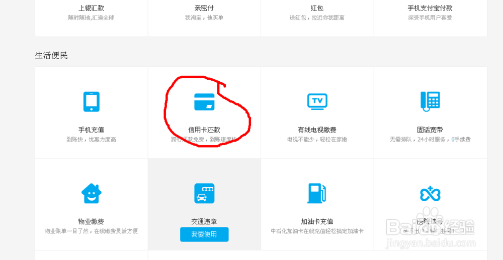Click description 随时随地,汇遍全球

[x=92, y=18]
